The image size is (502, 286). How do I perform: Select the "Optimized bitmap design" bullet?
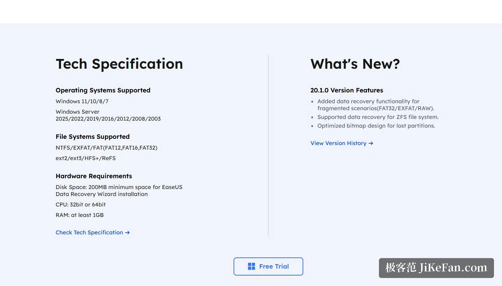pyautogui.click(x=376, y=126)
